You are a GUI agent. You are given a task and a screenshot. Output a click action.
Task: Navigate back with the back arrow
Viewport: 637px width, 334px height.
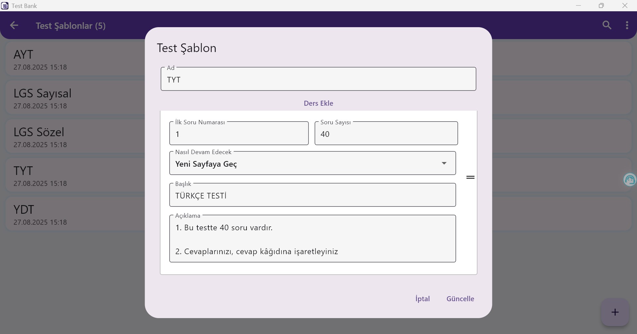[14, 26]
